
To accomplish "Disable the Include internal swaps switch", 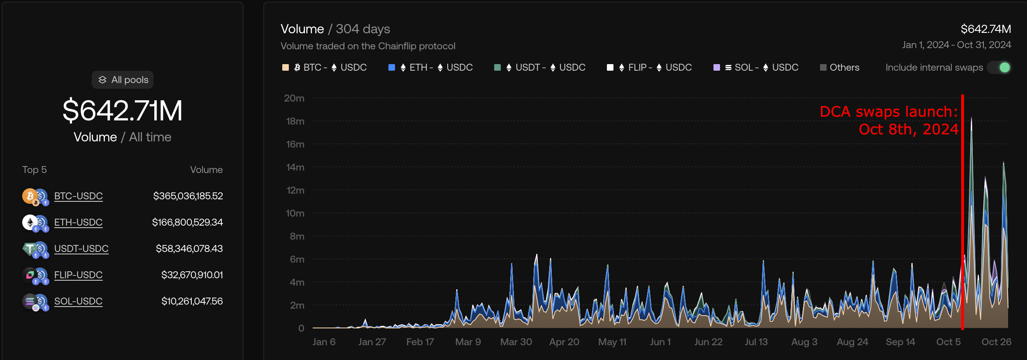I will 999,67.
